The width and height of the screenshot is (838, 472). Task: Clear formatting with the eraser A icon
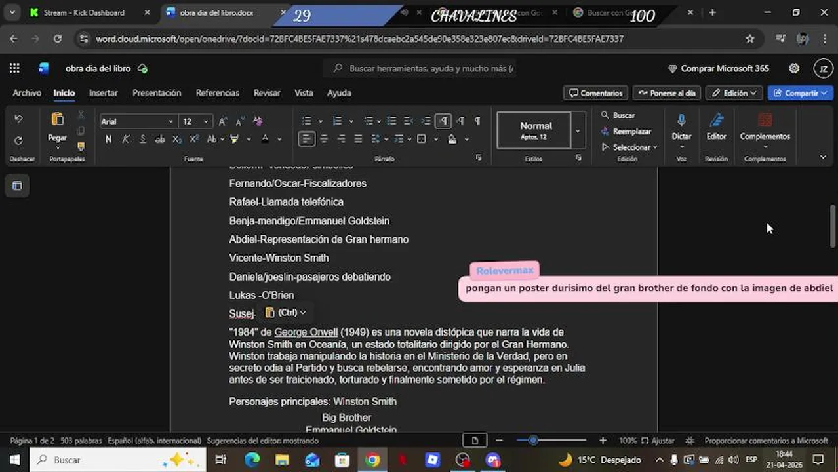[258, 121]
